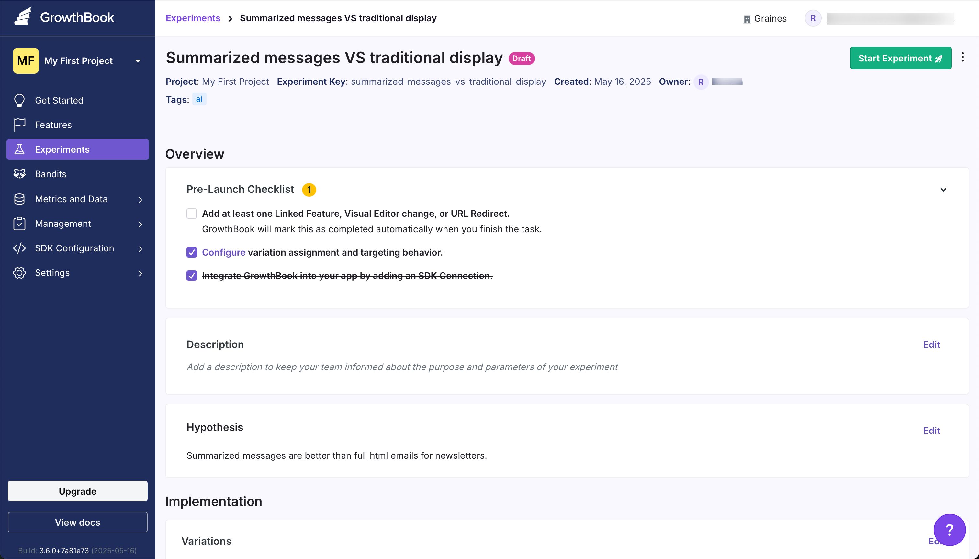Click the Upgrade button
979x559 pixels.
tap(78, 491)
